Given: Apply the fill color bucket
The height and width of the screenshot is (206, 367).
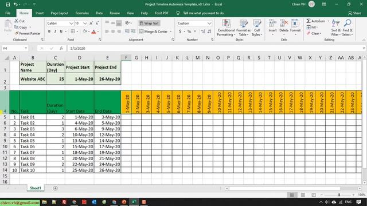Looking at the screenshot, I should (85, 31).
